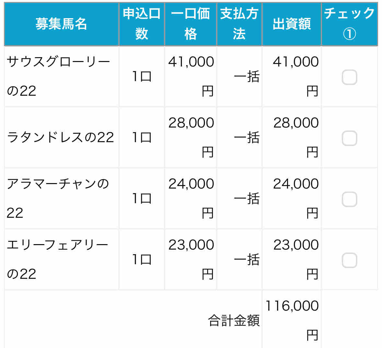The width and height of the screenshot is (382, 348).
Task: Click the エリーフェアリーの22 name cell
Action: pyautogui.click(x=61, y=259)
